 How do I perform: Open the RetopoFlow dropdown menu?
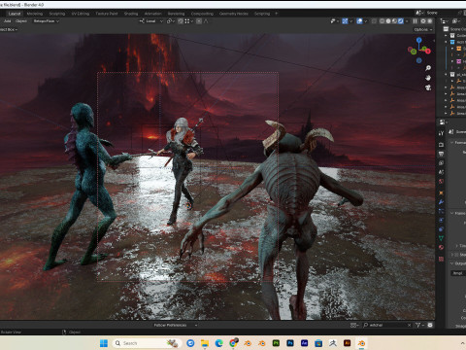[47, 21]
